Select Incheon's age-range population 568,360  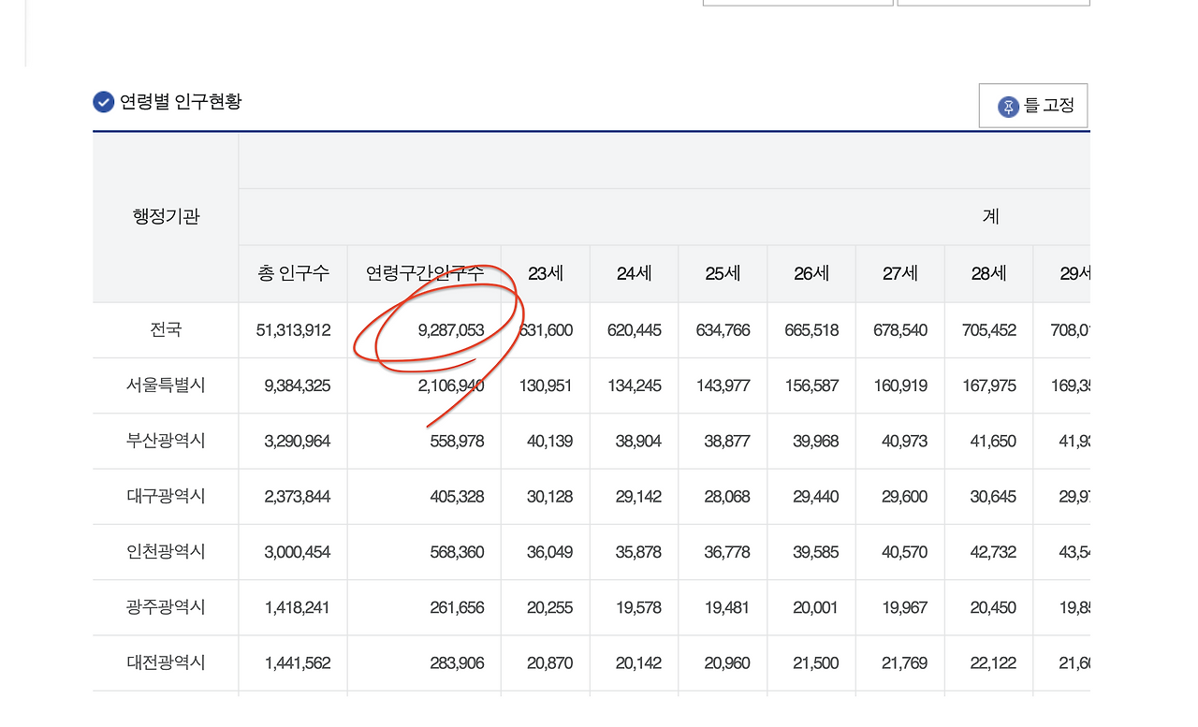click(457, 552)
